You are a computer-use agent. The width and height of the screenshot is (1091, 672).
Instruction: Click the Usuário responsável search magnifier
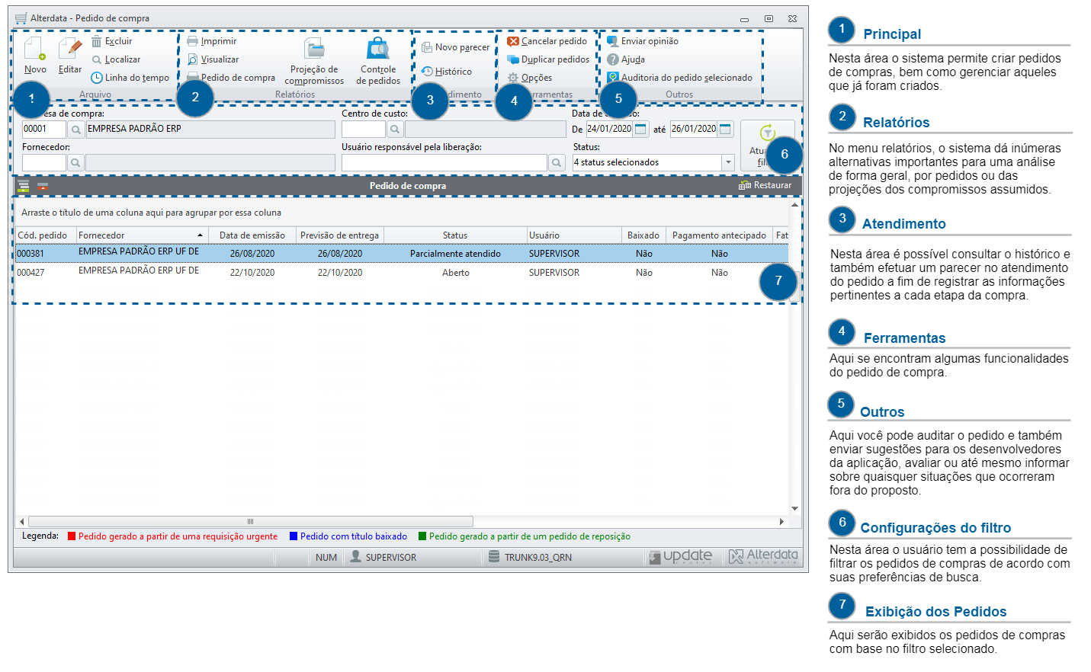(x=557, y=162)
